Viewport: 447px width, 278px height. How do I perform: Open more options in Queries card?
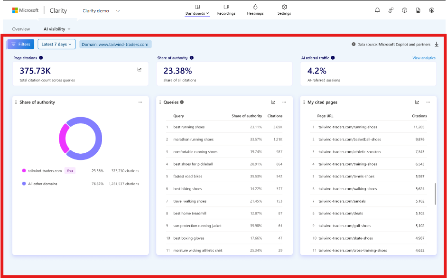284,102
